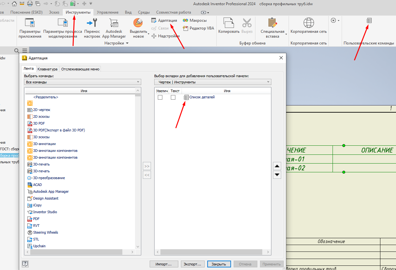
Task: Click the search icon in the browser panel
Action: coord(17,51)
